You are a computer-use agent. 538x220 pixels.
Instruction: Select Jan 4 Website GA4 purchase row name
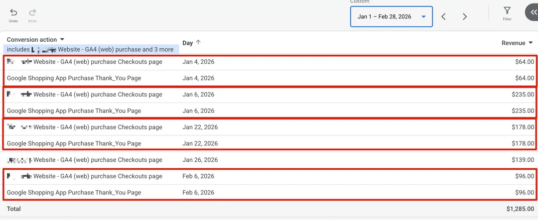[84, 62]
